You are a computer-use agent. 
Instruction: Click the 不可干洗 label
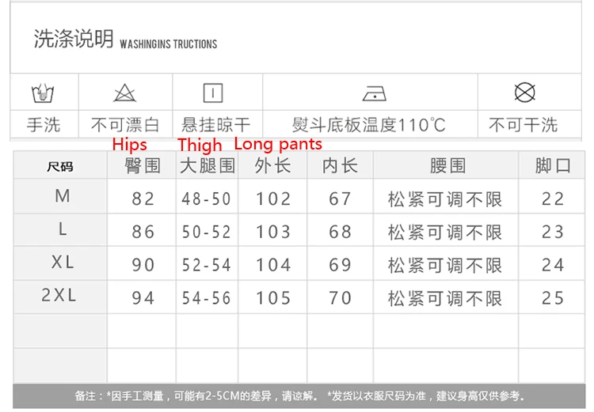point(524,125)
